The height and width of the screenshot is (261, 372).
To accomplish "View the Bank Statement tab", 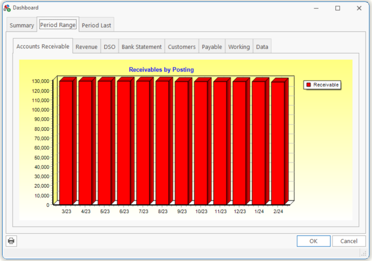I will tap(142, 47).
